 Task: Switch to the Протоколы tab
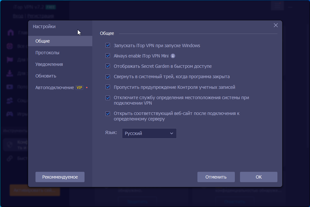(x=47, y=53)
